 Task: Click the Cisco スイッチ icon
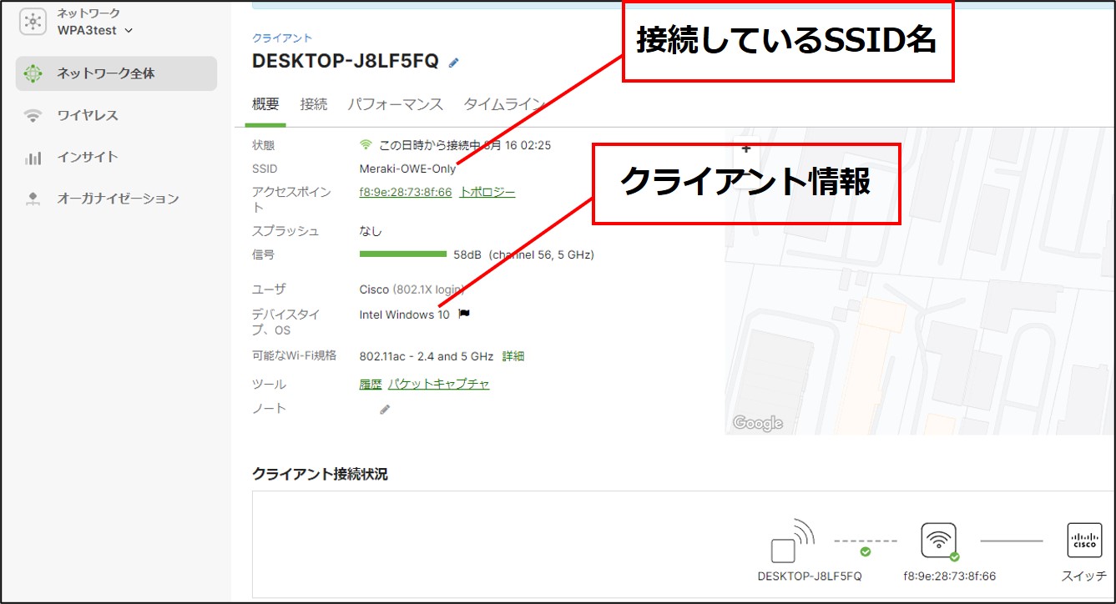coord(1084,540)
